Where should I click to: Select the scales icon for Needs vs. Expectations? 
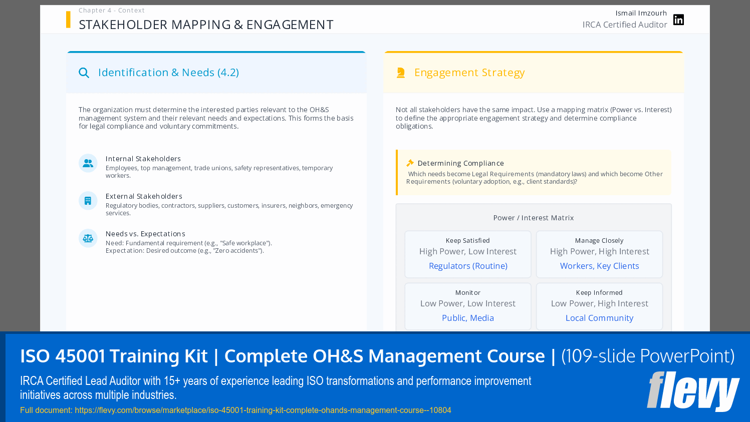pos(88,238)
